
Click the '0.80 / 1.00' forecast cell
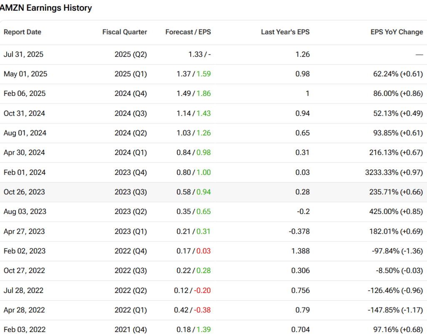pos(193,172)
